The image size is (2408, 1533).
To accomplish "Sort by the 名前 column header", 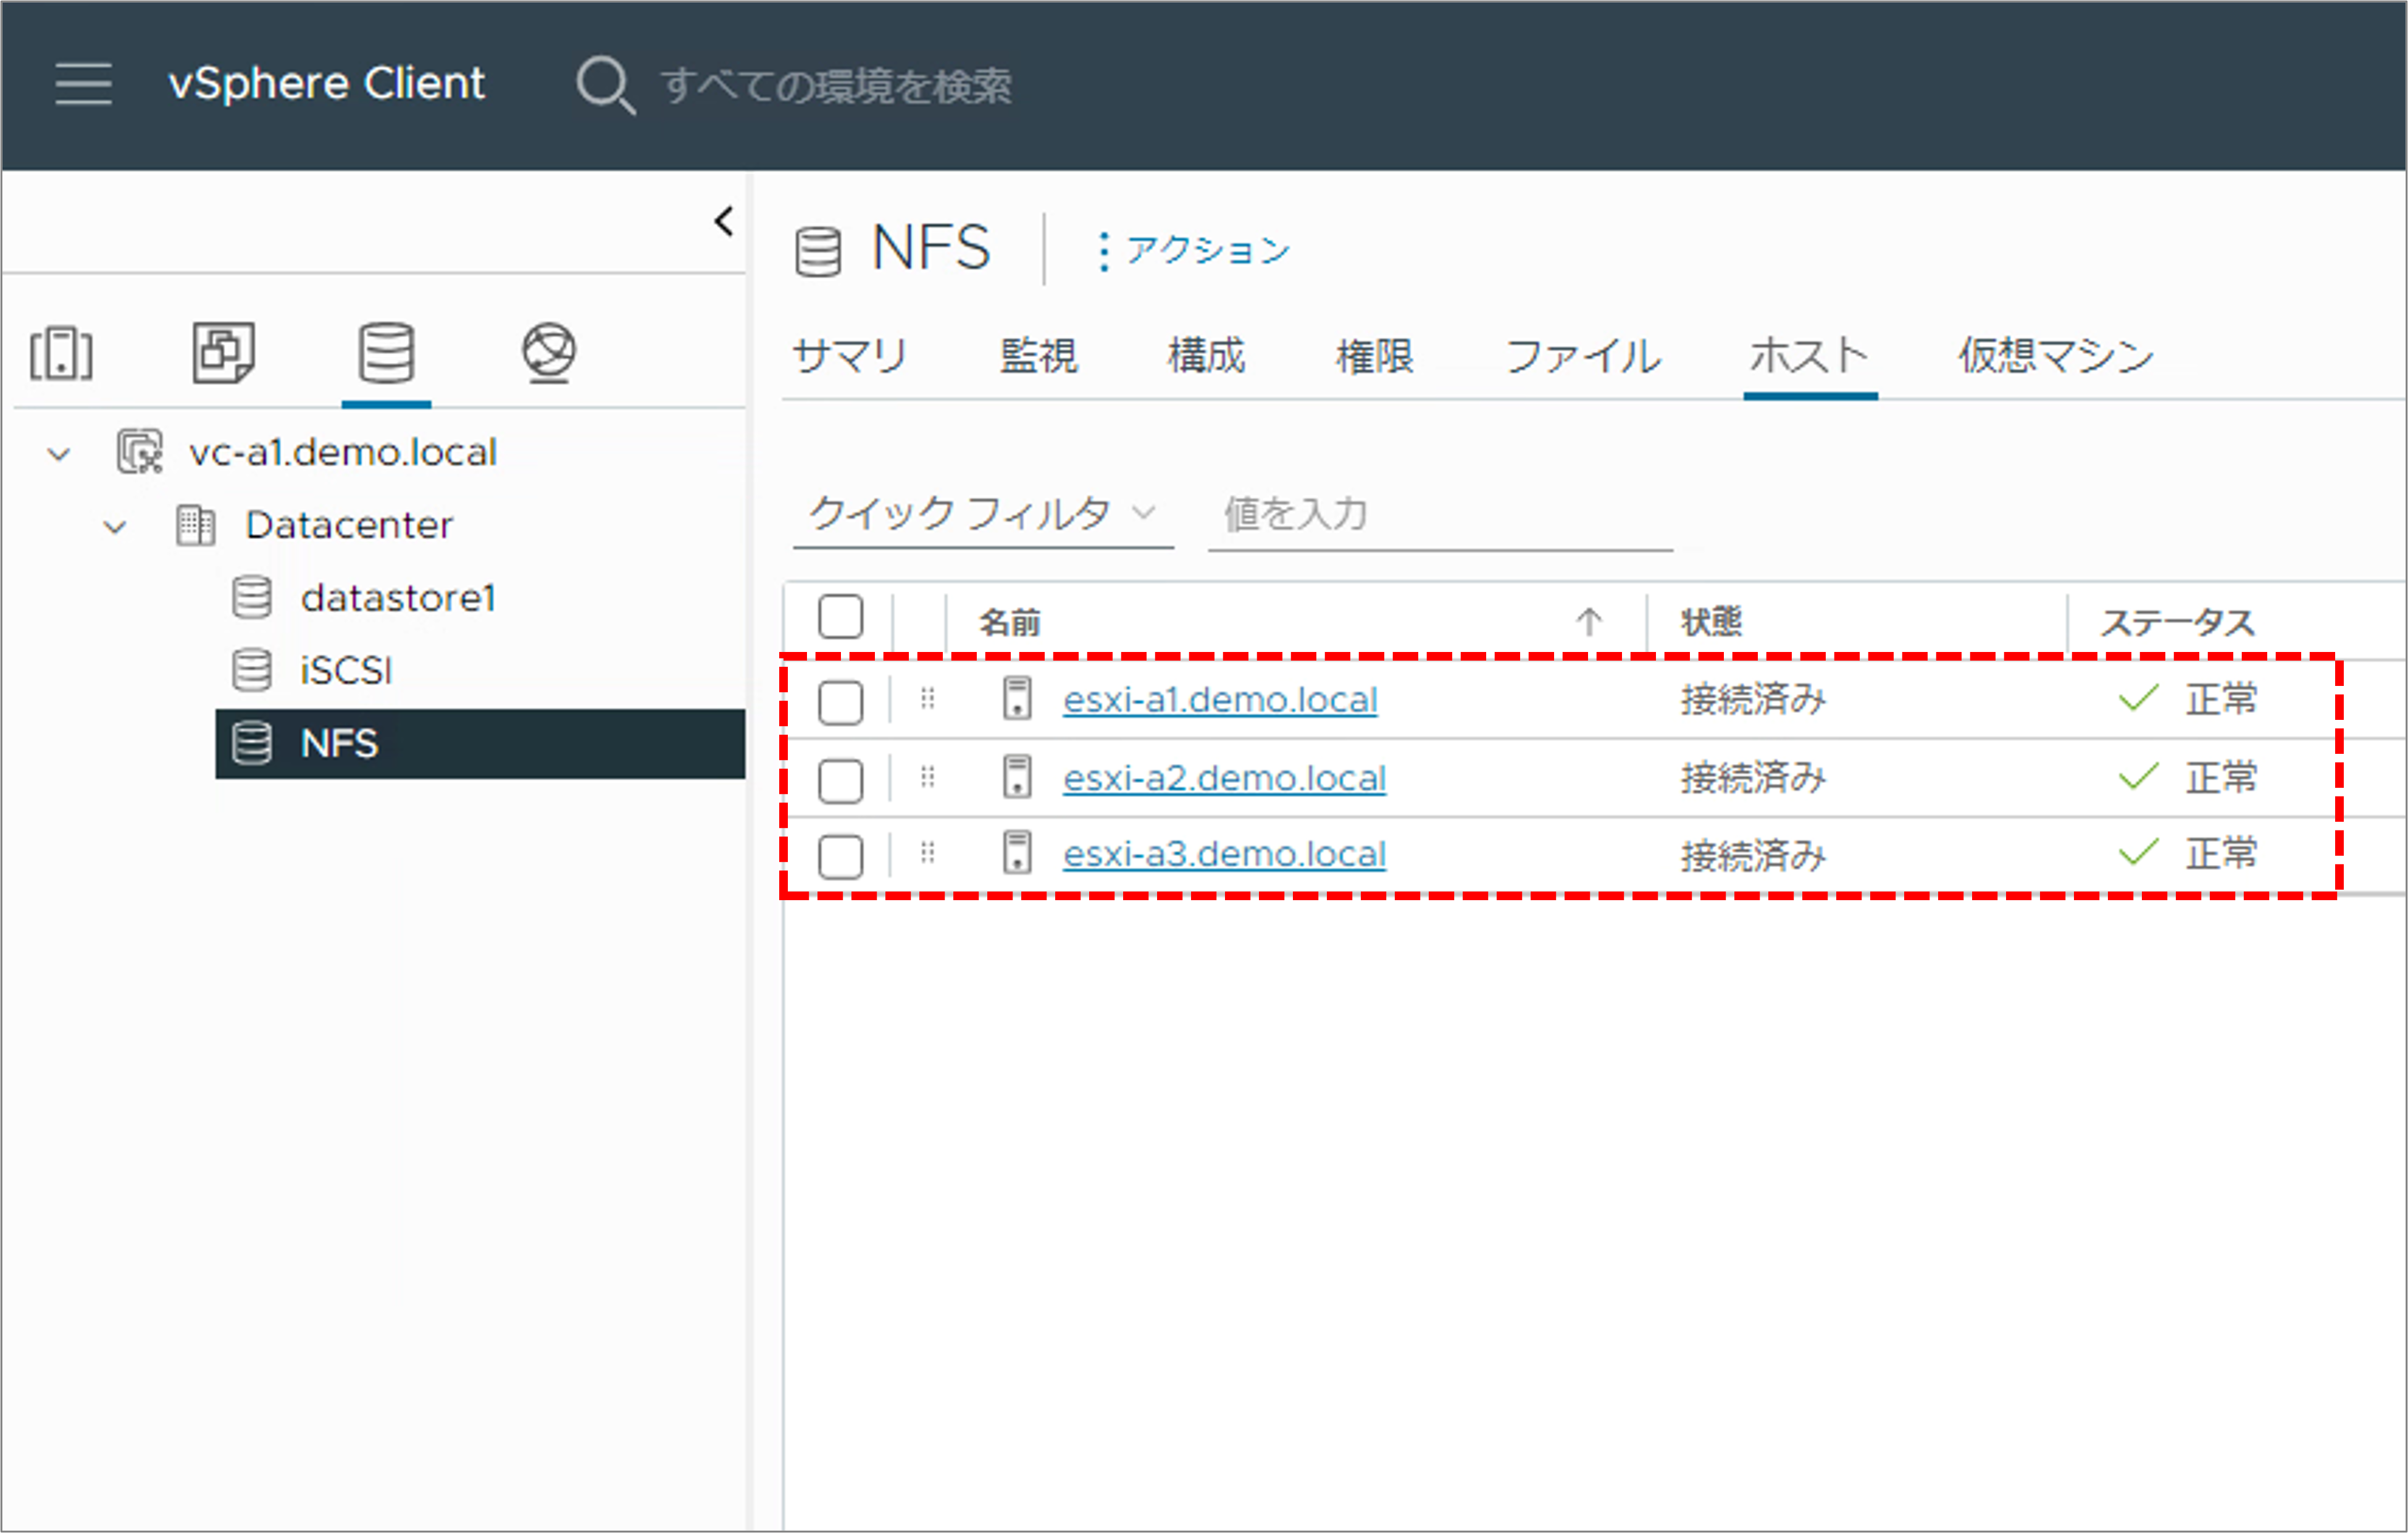I will tap(1010, 623).
